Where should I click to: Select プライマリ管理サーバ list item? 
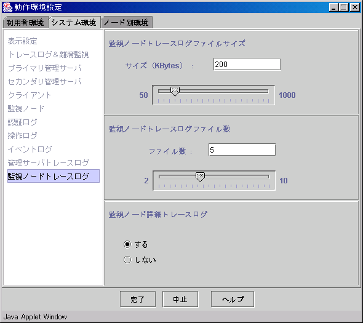point(45,68)
